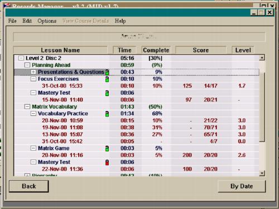Collapse the Matrix Vocabulary unit
This screenshot has height=209, width=279.
[27, 106]
